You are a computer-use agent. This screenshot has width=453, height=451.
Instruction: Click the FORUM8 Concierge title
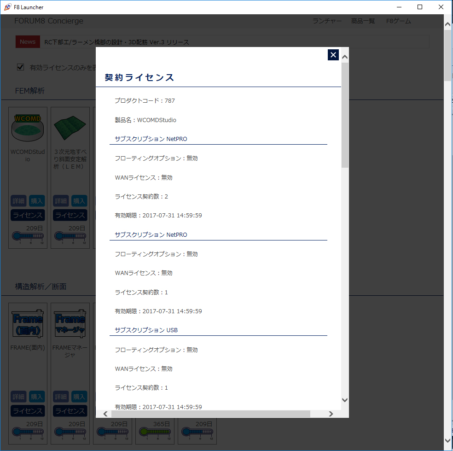coord(49,21)
